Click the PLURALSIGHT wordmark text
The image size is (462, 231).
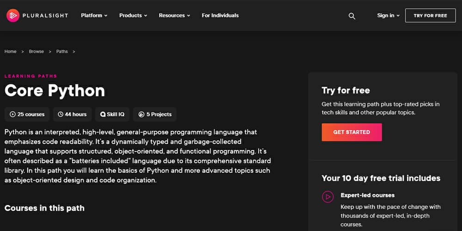click(x=45, y=16)
